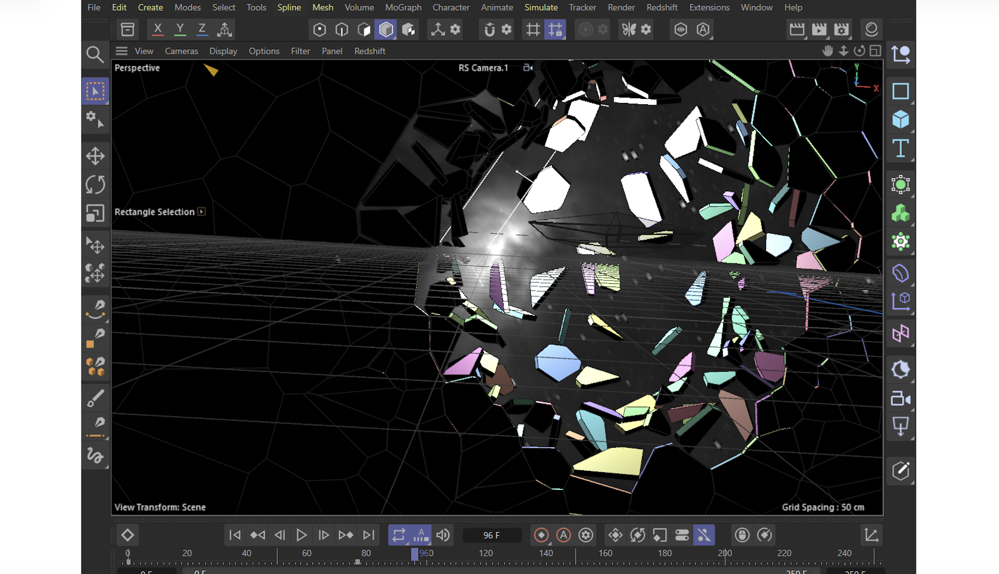Enable snapping with magnet icon
Screen dimensions: 999x574
point(489,29)
